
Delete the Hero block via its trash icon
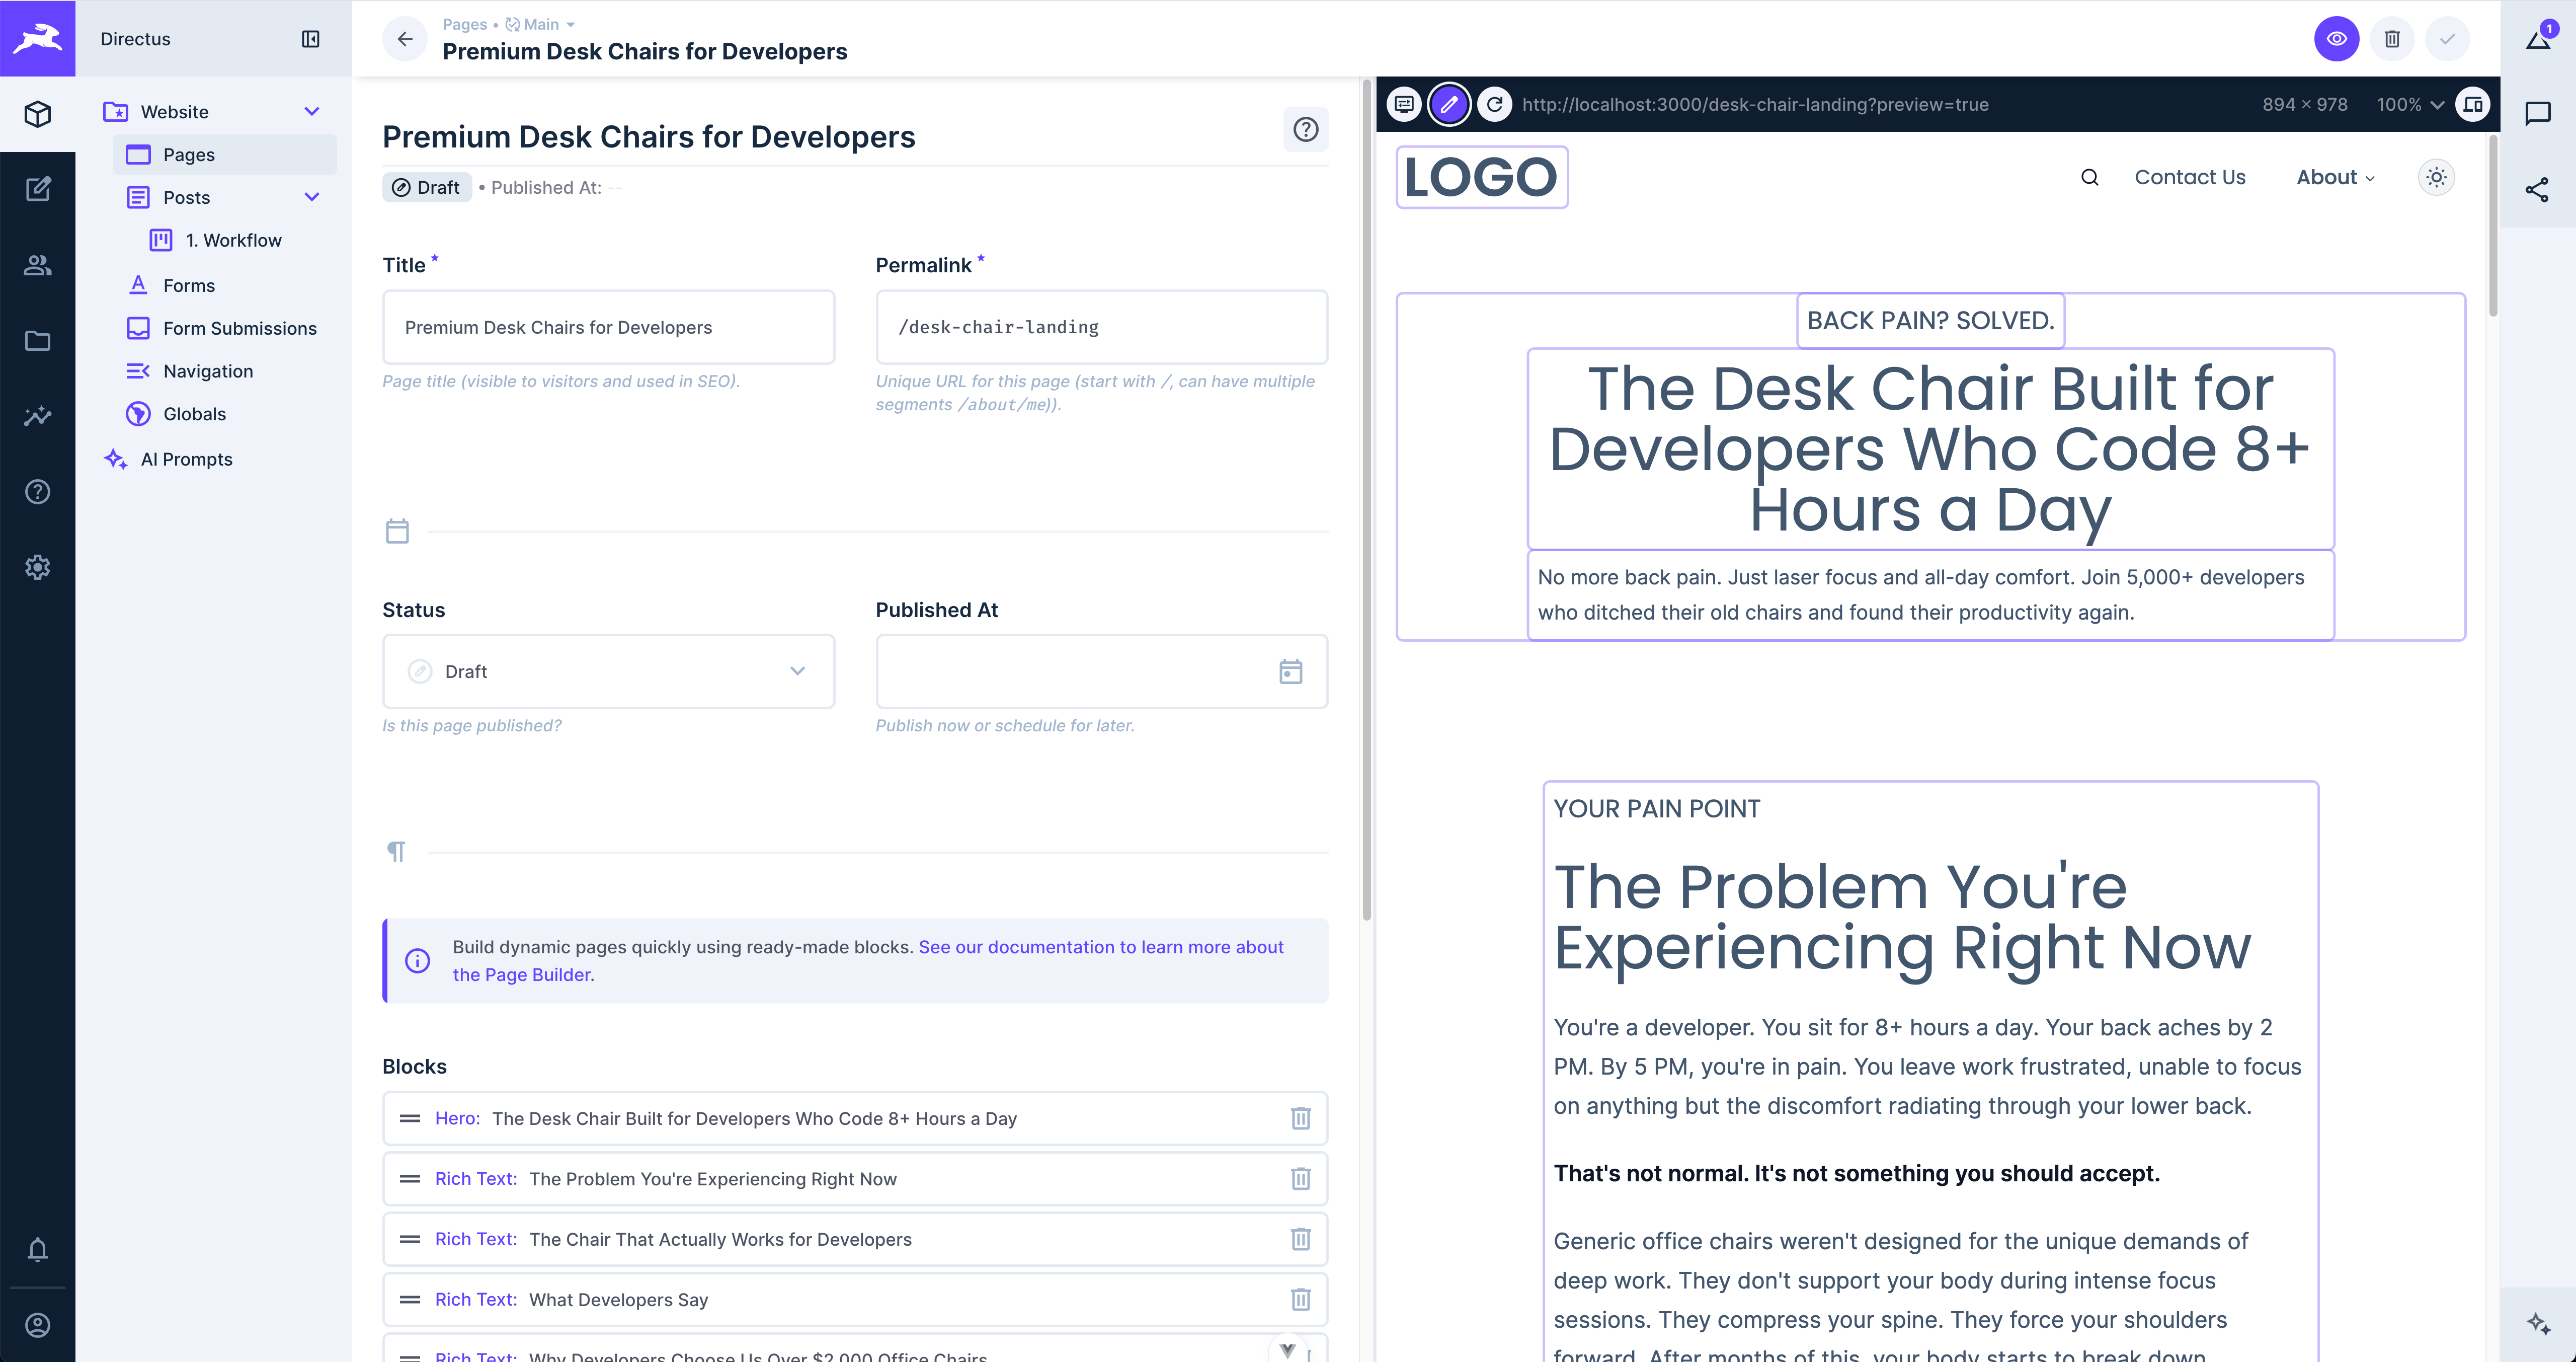(x=1300, y=1118)
